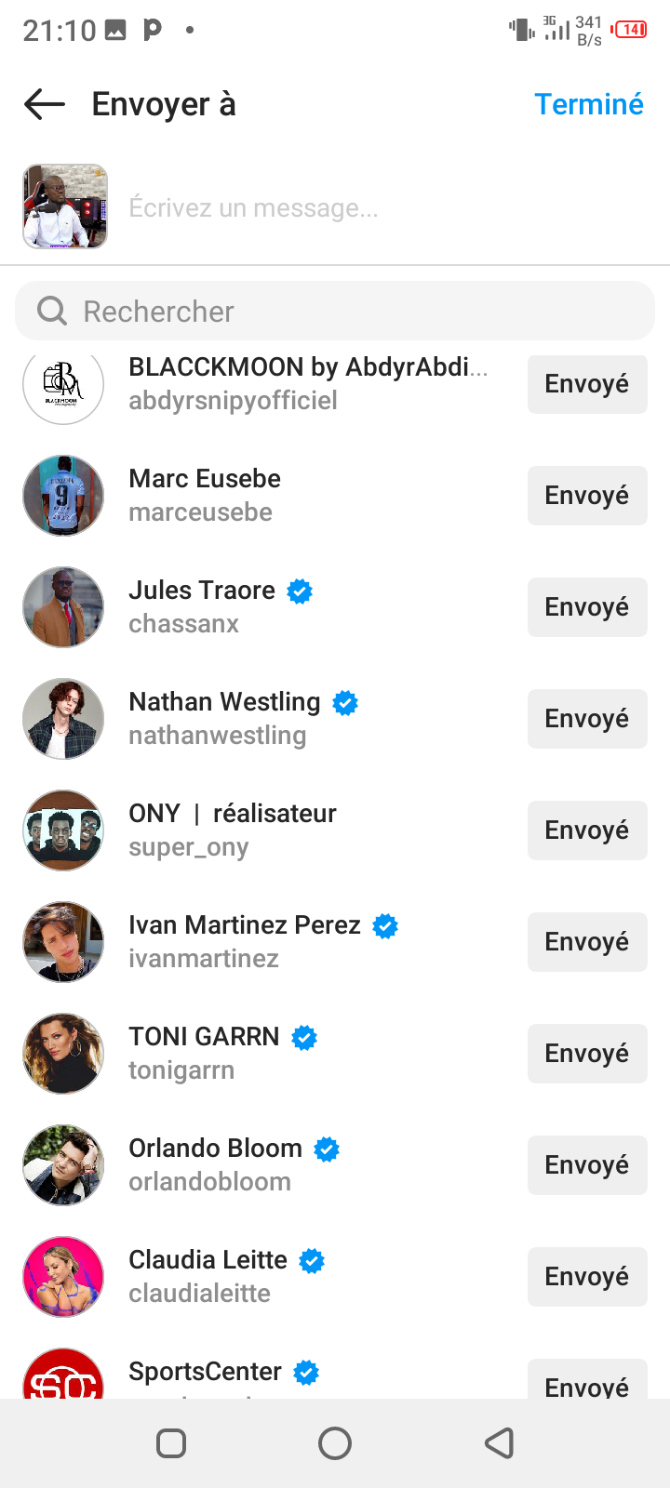Select the Jules Traore contact name
The width and height of the screenshot is (670, 1488).
coord(202,591)
